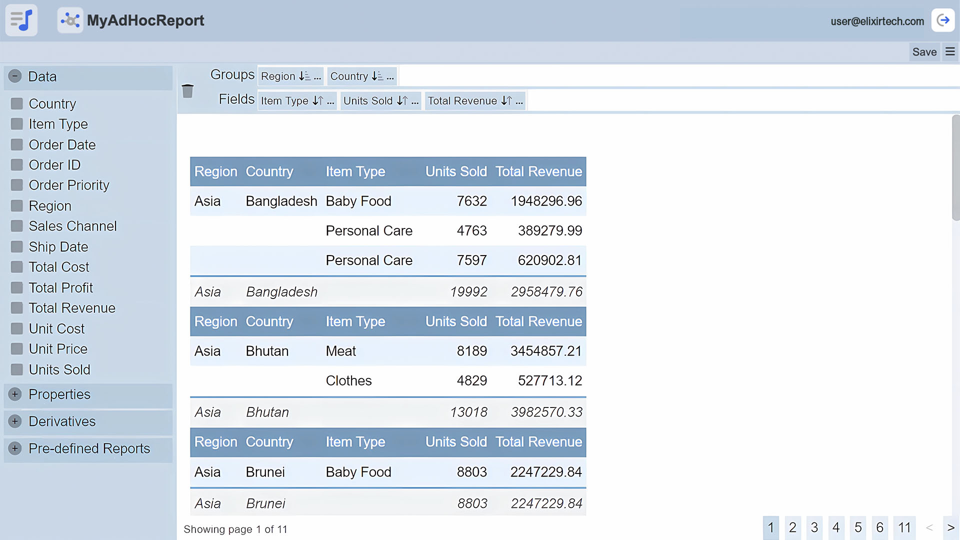Screen dimensions: 960x540
Task: Toggle sort on Item Type field
Action: [x=318, y=100]
